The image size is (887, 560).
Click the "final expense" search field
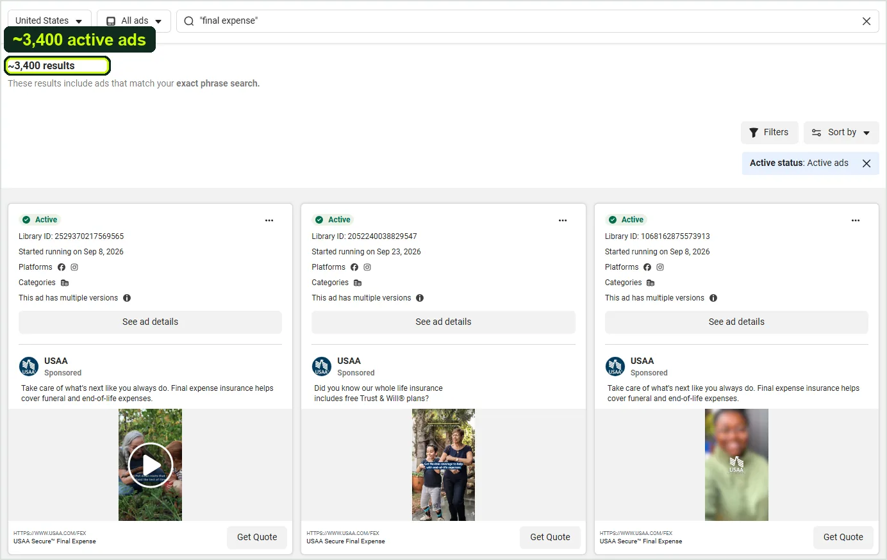pos(527,21)
